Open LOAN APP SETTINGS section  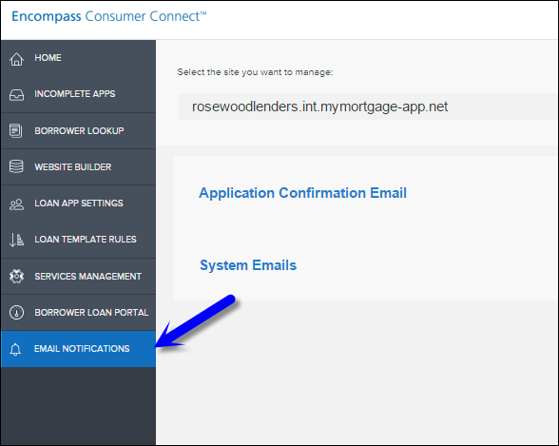click(78, 204)
